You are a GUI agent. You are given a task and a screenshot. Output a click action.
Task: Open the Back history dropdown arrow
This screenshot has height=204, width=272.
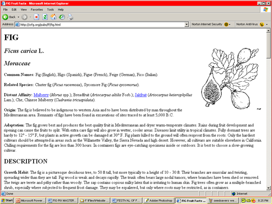click(18, 17)
